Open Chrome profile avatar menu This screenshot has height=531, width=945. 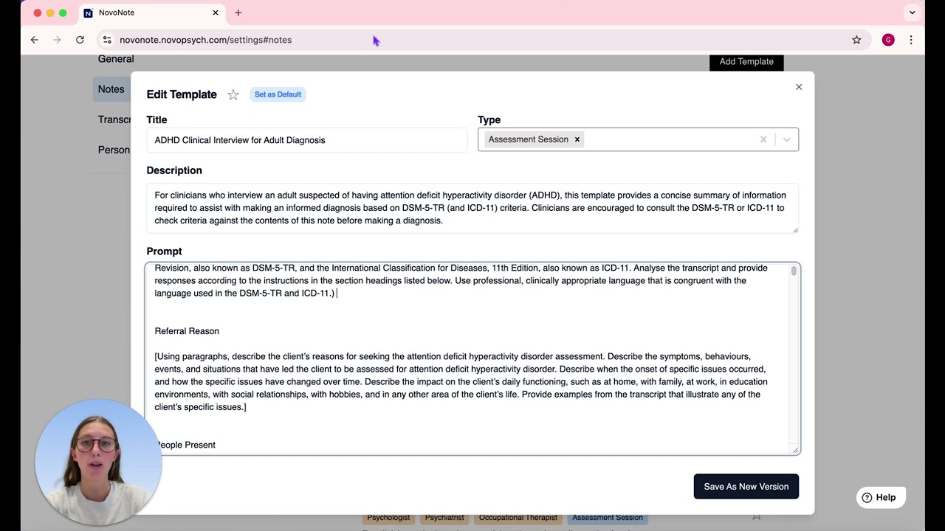click(888, 40)
